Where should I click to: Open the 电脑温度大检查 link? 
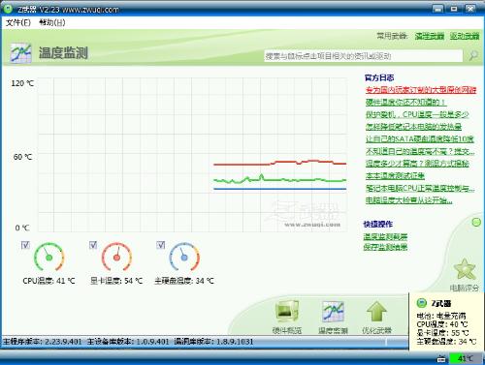[x=408, y=200]
